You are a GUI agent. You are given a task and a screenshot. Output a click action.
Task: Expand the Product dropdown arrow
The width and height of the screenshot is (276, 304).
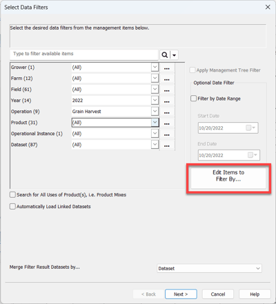click(x=155, y=122)
